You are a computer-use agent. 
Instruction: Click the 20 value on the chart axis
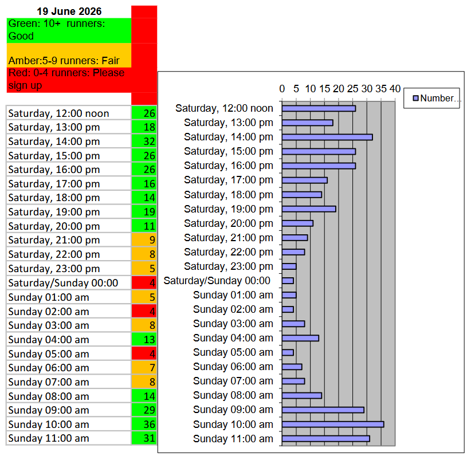pyautogui.click(x=338, y=89)
